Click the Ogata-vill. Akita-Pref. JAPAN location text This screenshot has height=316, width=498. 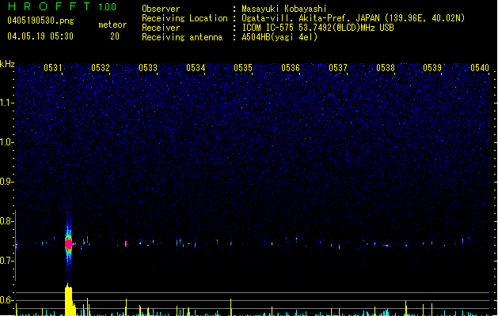pos(353,18)
